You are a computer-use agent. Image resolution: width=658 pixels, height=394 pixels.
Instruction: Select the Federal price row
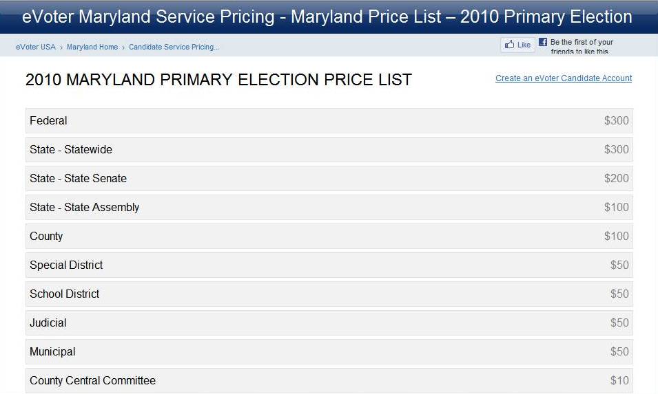329,120
